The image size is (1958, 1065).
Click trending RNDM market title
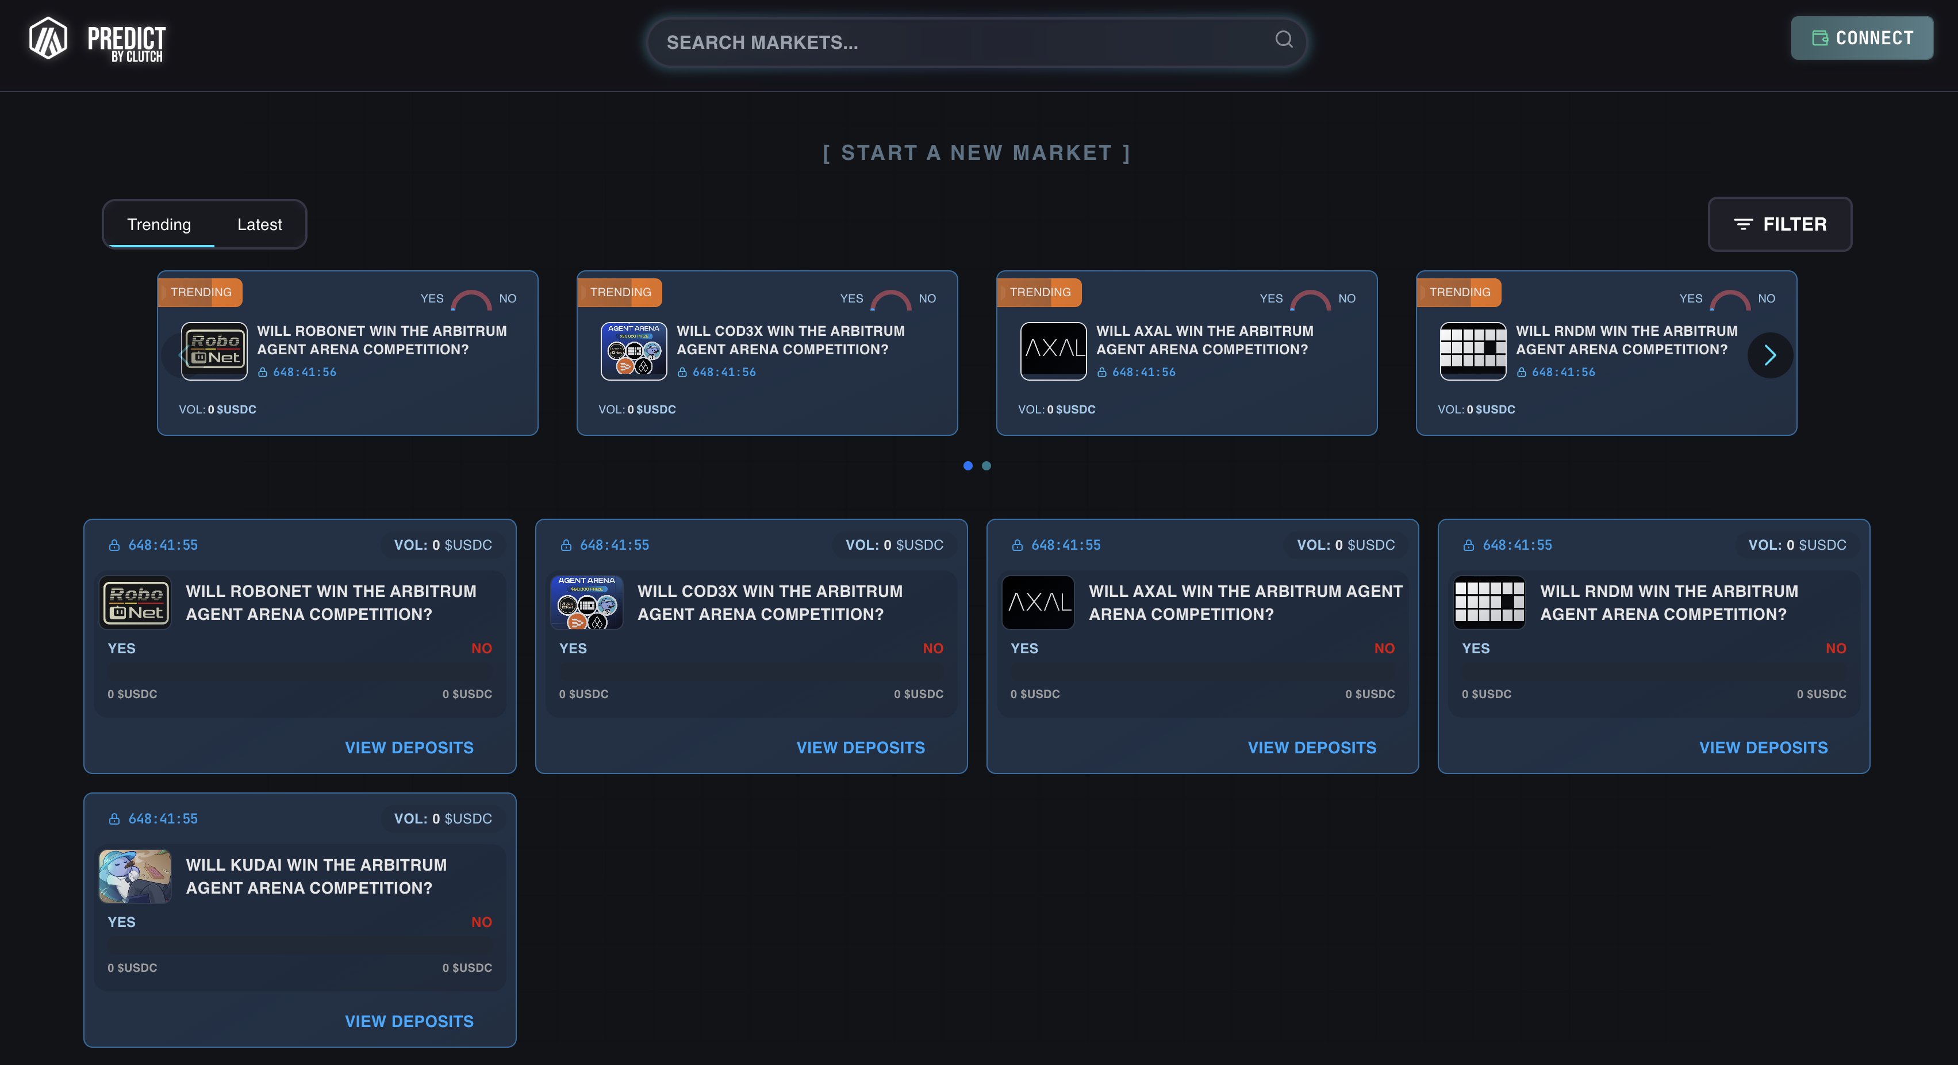point(1627,340)
